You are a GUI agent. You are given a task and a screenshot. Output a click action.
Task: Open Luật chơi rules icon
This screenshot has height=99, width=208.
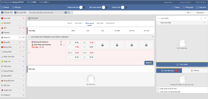(197, 8)
